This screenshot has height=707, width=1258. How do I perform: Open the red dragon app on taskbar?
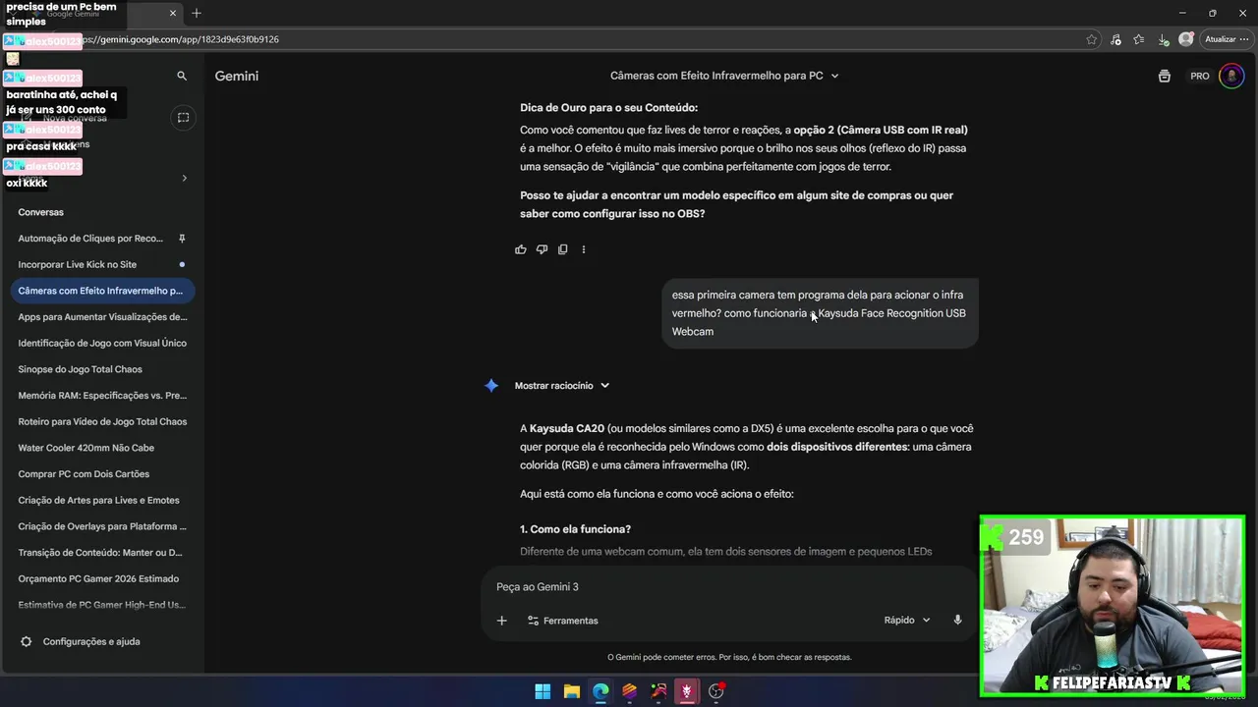tap(687, 691)
